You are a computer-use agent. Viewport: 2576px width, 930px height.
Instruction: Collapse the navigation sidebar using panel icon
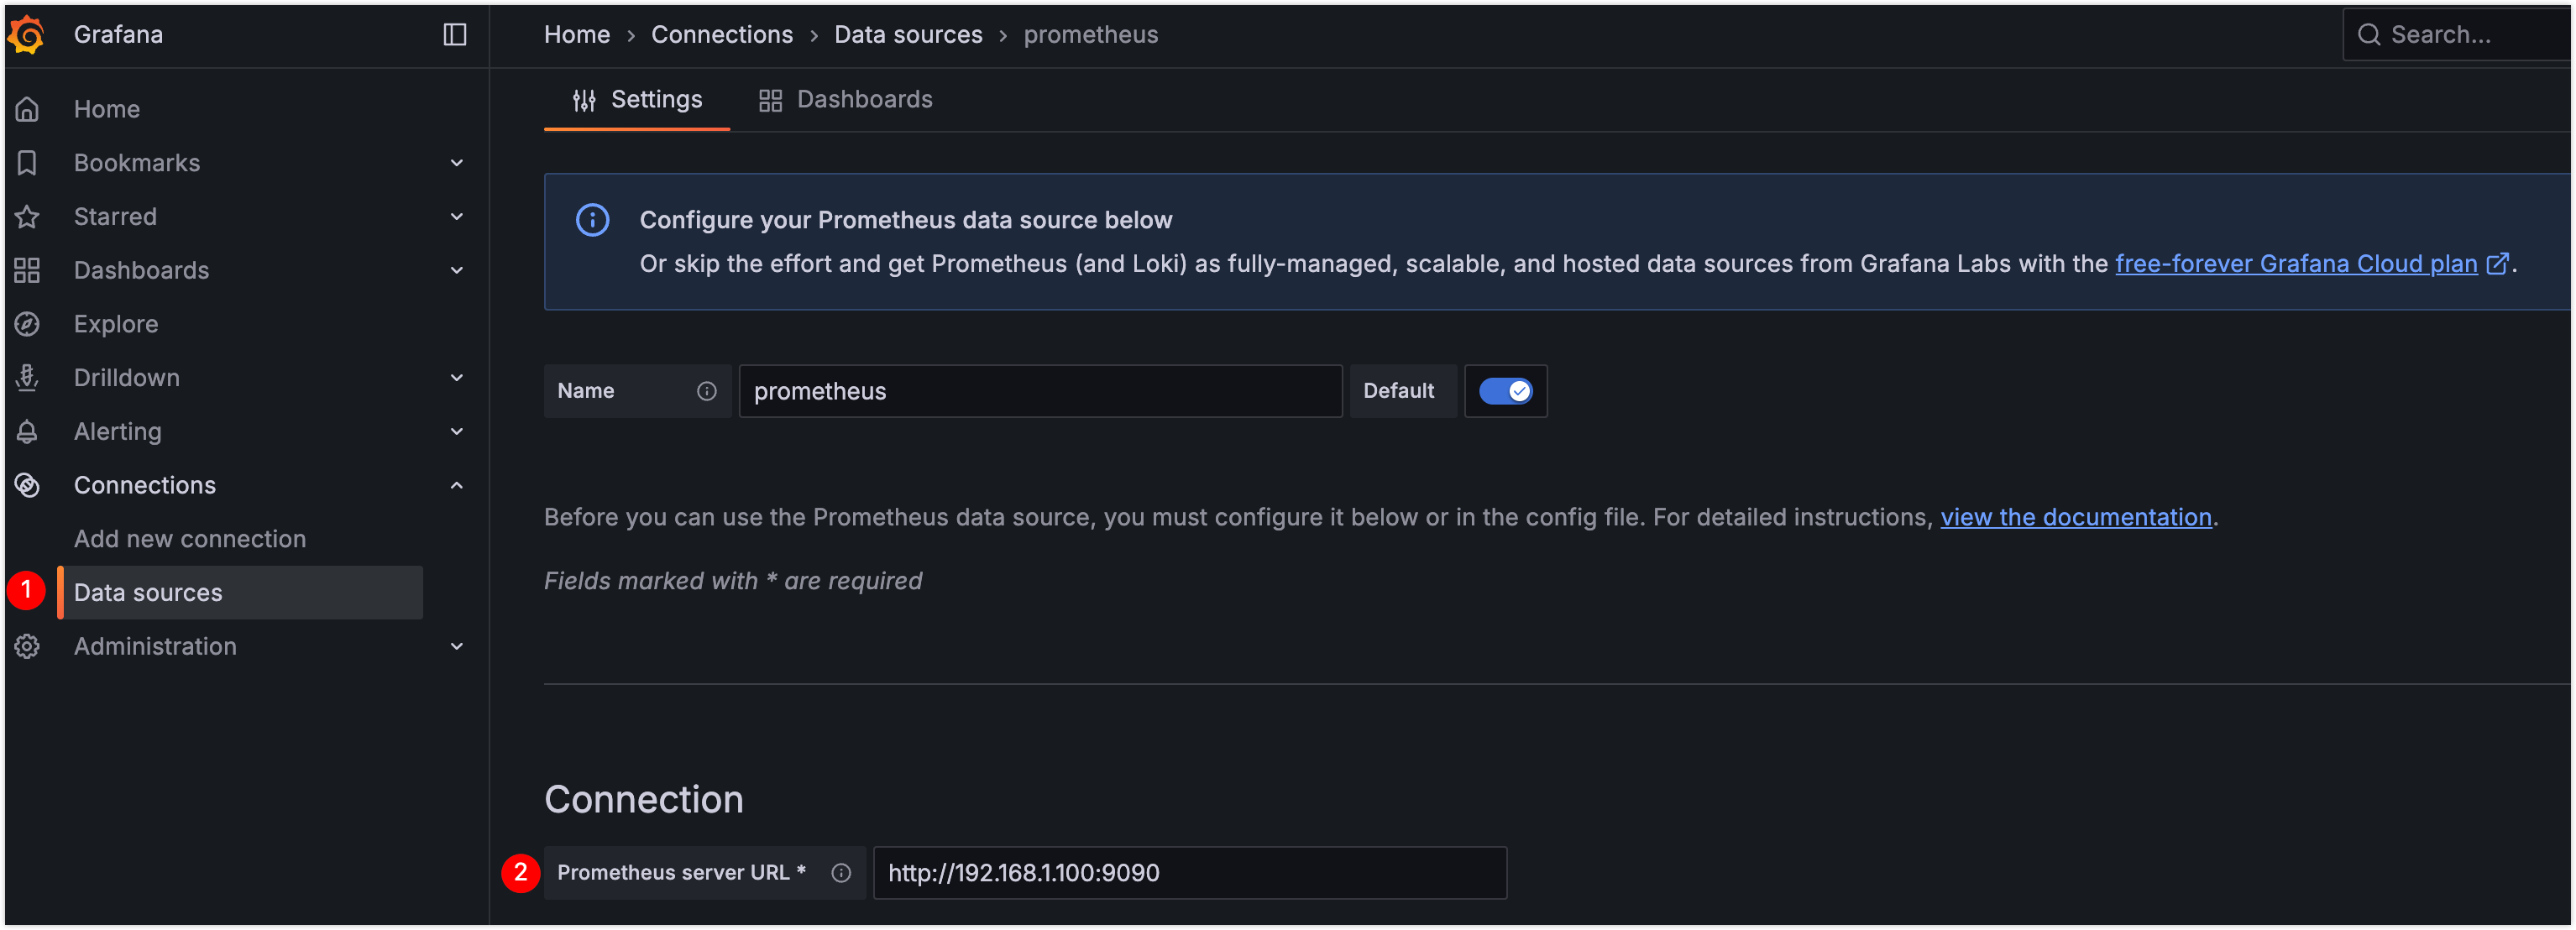click(x=455, y=33)
